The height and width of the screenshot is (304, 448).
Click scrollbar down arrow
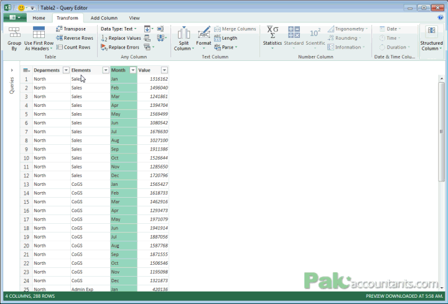[441, 288]
